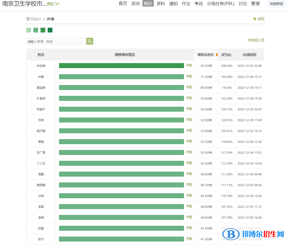Click the green search magnifier icon
This screenshot has height=245, width=288.
tap(90, 41)
